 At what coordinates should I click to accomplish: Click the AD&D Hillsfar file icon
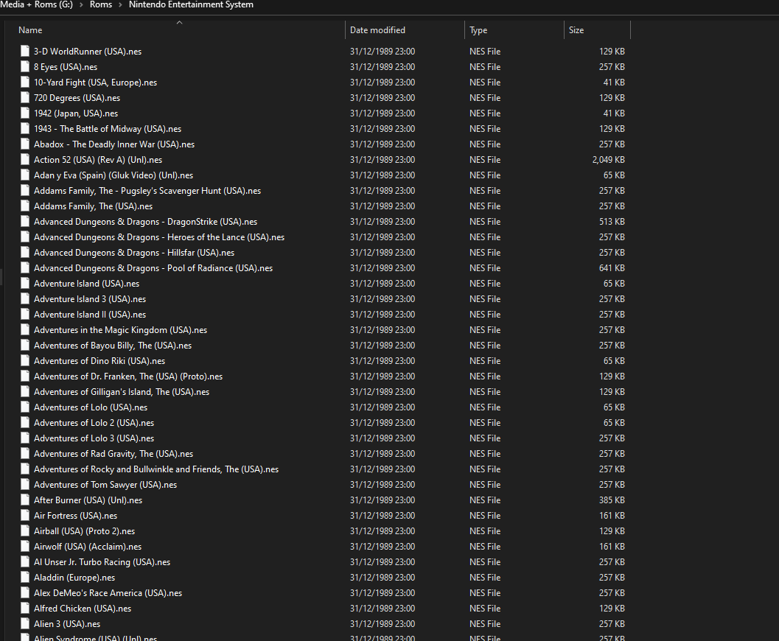[25, 252]
